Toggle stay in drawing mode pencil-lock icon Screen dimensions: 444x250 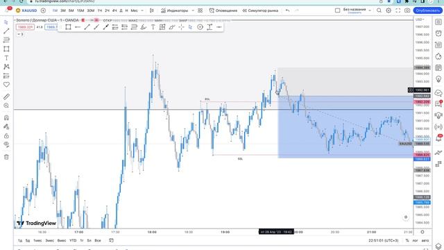tap(6, 126)
